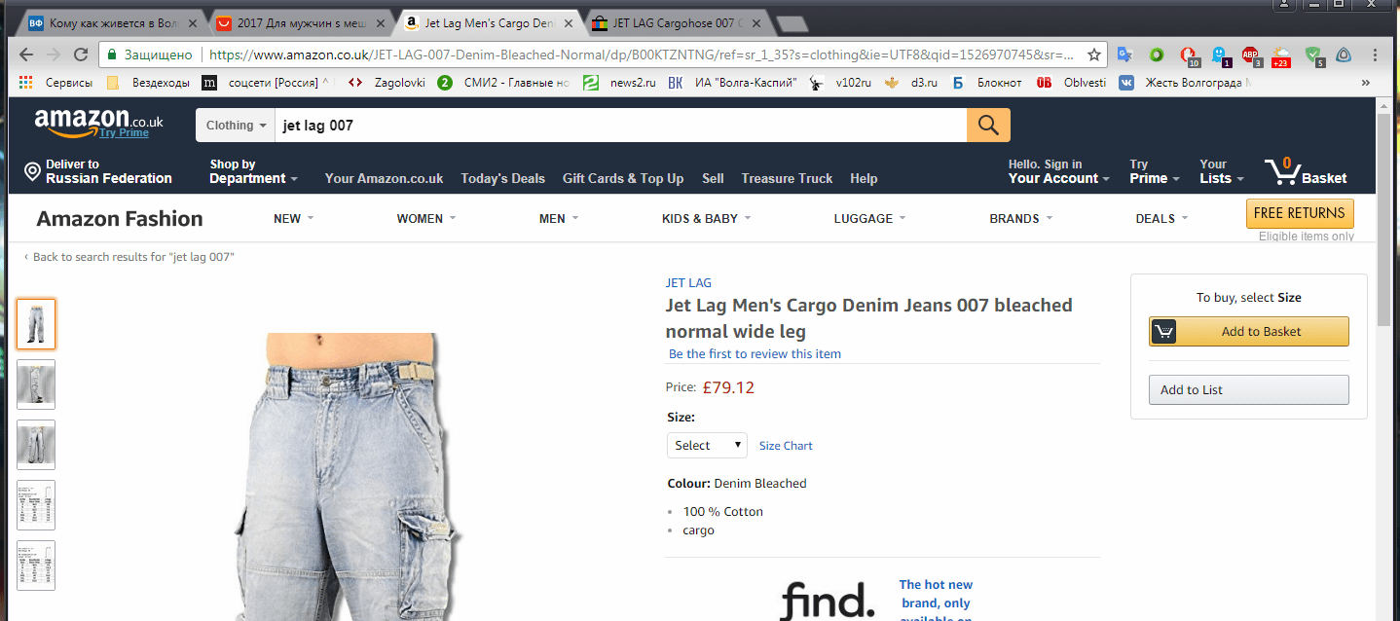Viewport: 1400px width, 621px height.
Task: Open the weather +23 extension
Action: (1281, 56)
